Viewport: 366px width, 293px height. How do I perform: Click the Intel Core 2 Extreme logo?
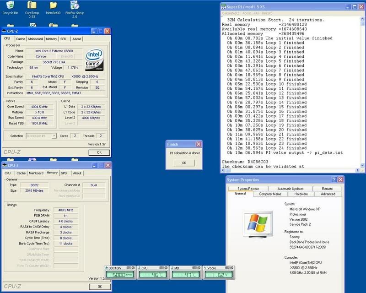click(94, 60)
